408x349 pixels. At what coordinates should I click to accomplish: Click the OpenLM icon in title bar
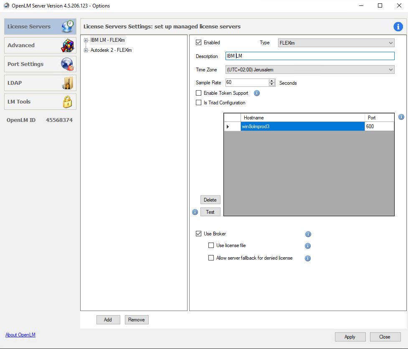coord(6,6)
